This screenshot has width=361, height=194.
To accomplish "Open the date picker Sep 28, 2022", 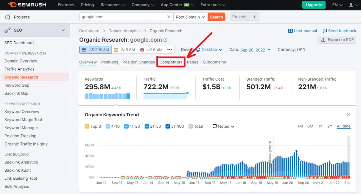I will pyautogui.click(x=255, y=50).
